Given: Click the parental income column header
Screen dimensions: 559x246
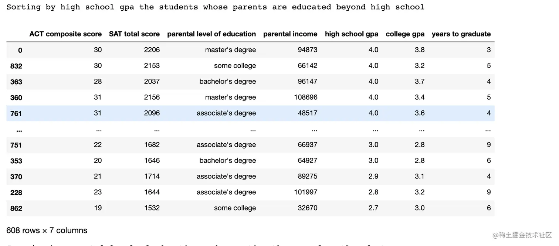Looking at the screenshot, I should click(x=290, y=34).
